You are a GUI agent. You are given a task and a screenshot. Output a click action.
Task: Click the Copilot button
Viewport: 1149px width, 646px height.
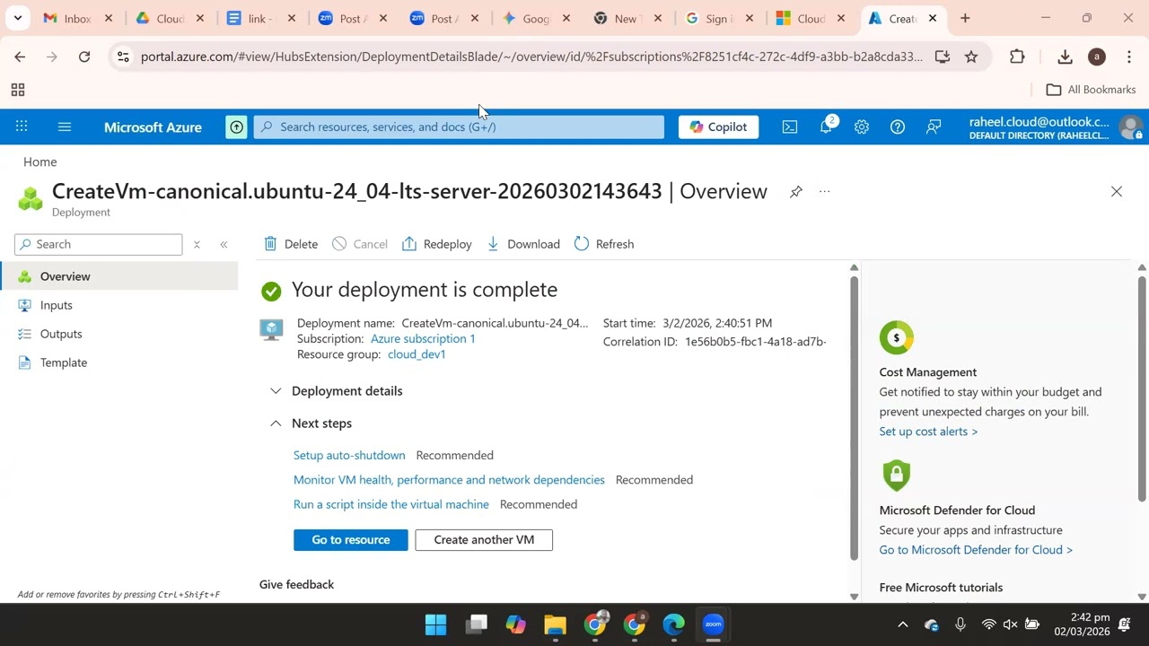[718, 127]
